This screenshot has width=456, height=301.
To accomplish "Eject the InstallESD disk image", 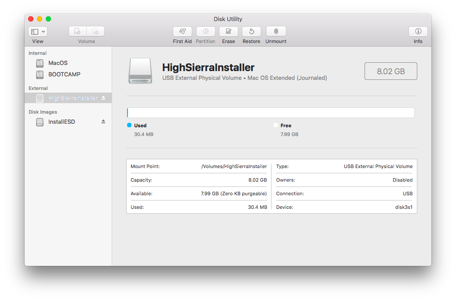I will click(103, 122).
